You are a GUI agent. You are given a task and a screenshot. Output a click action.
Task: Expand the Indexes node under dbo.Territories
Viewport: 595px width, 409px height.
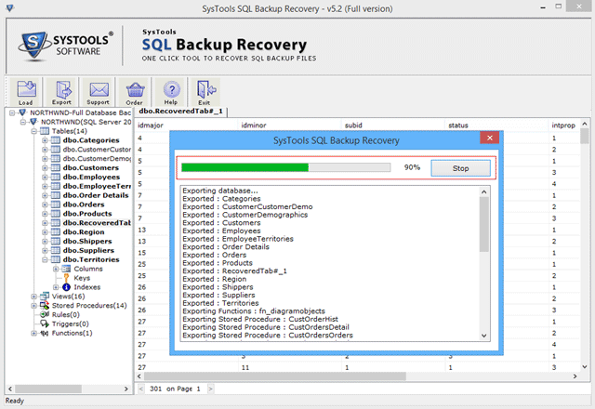click(56, 287)
